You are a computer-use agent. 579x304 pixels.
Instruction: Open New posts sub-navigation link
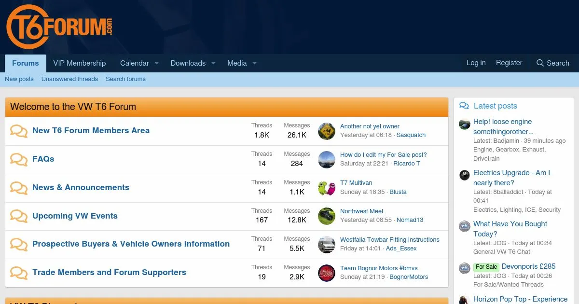19,79
